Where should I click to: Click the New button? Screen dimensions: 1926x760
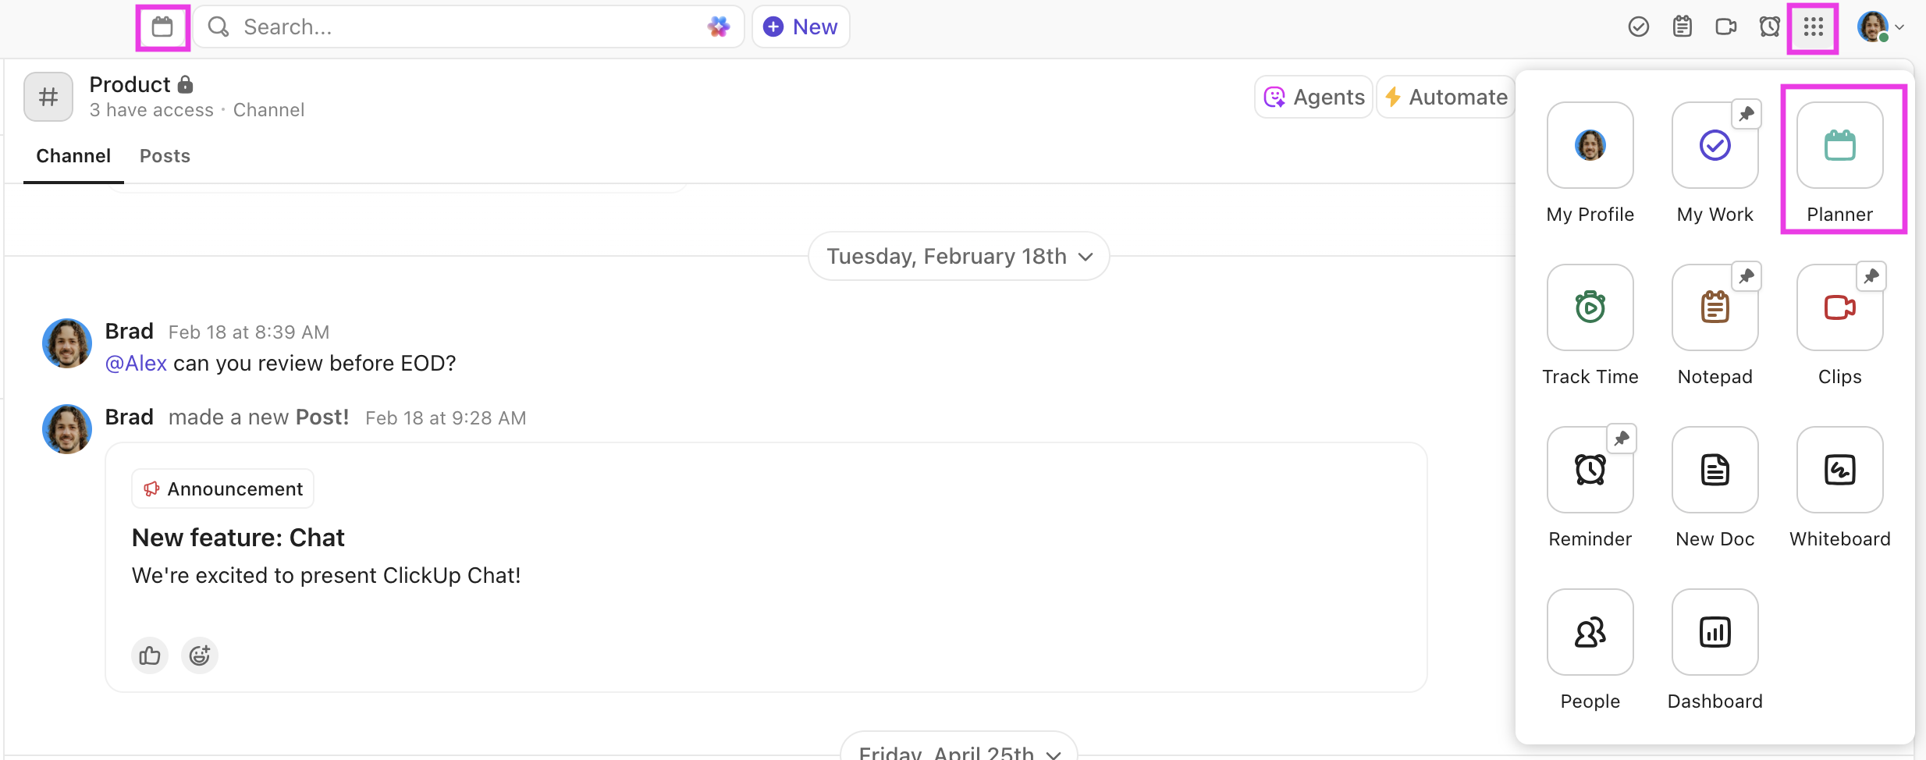click(800, 26)
